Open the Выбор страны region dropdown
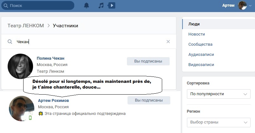 218,122
